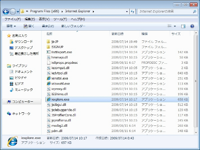This screenshot has width=200, height=150.
Task: Open recent pages dropdown next to Forward
Action: (18, 12)
